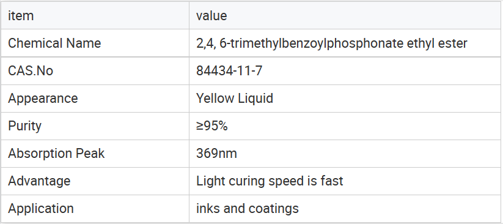The image size is (503, 224).
Task: Click the ≥95% purity value
Action: (212, 126)
